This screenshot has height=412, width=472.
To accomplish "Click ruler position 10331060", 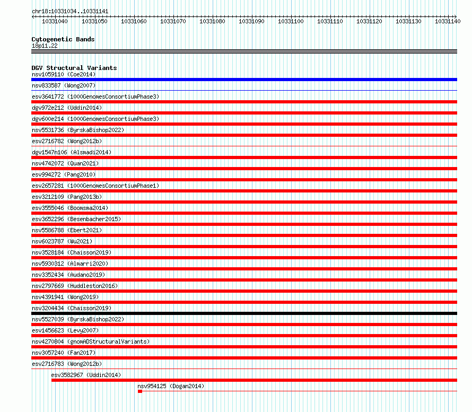I will (x=134, y=21).
